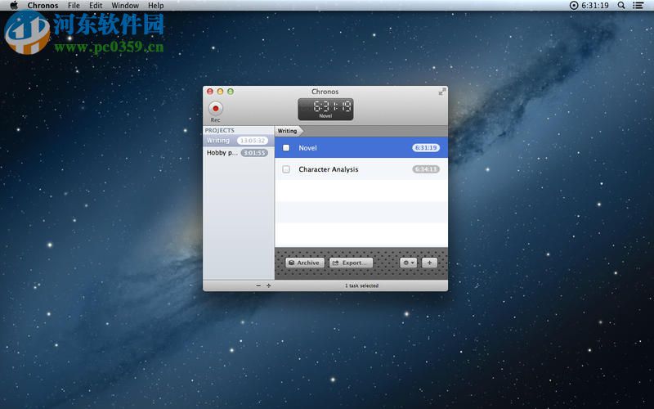This screenshot has width=654, height=409.
Task: Select the Novel task row
Action: point(361,148)
